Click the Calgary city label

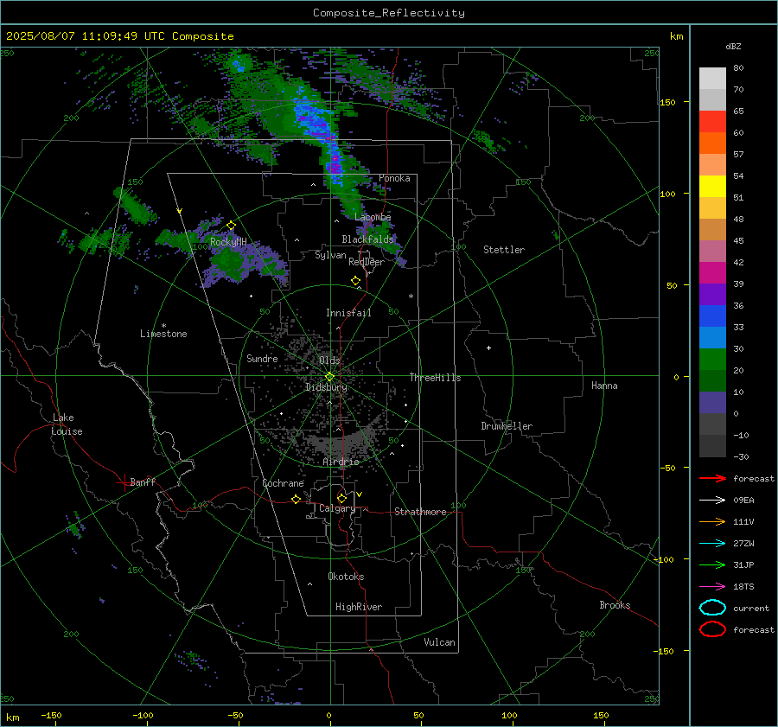coord(337,508)
